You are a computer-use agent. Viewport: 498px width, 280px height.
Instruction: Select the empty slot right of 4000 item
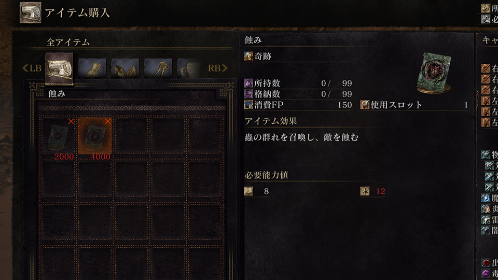point(131,136)
